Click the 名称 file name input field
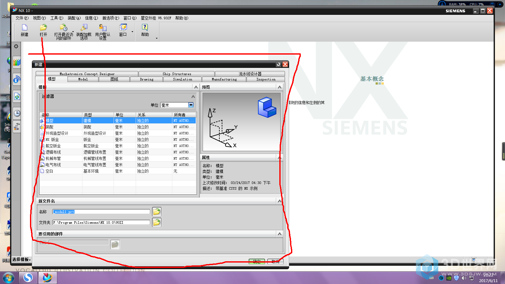The width and height of the screenshot is (505, 284). click(x=101, y=212)
